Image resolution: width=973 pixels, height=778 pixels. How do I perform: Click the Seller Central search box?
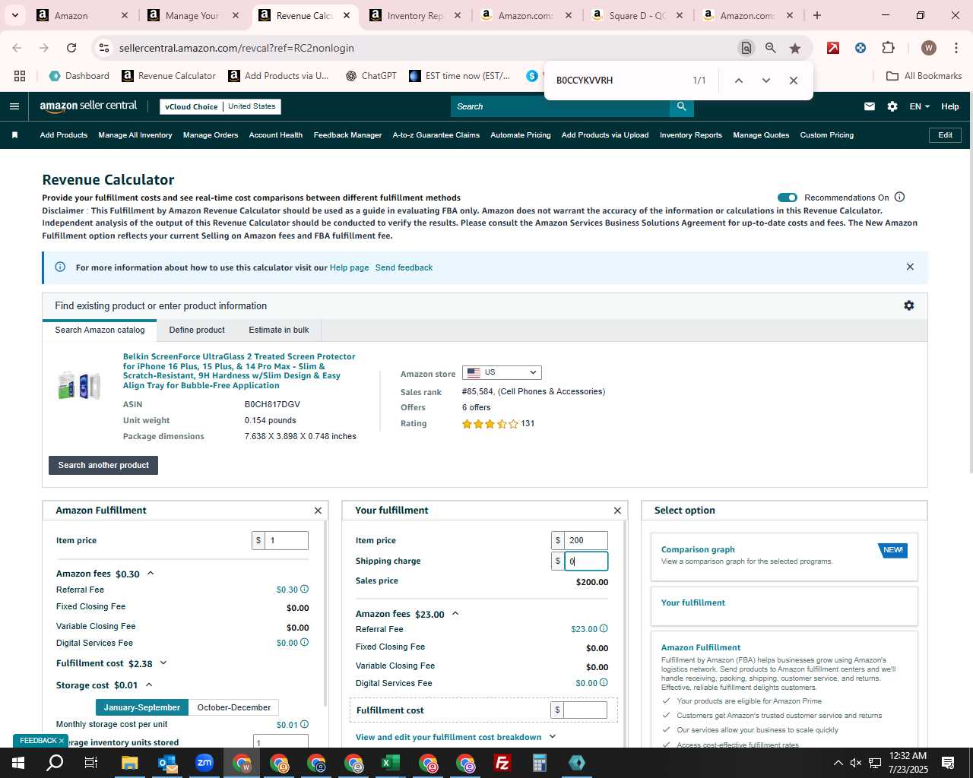coord(560,106)
